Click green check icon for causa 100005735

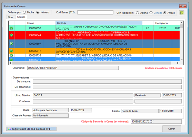11,55
